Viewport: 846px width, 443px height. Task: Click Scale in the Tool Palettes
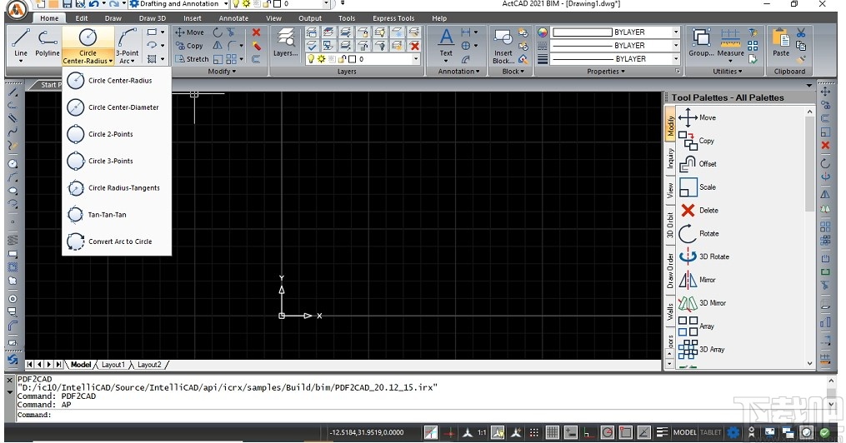[x=698, y=187]
